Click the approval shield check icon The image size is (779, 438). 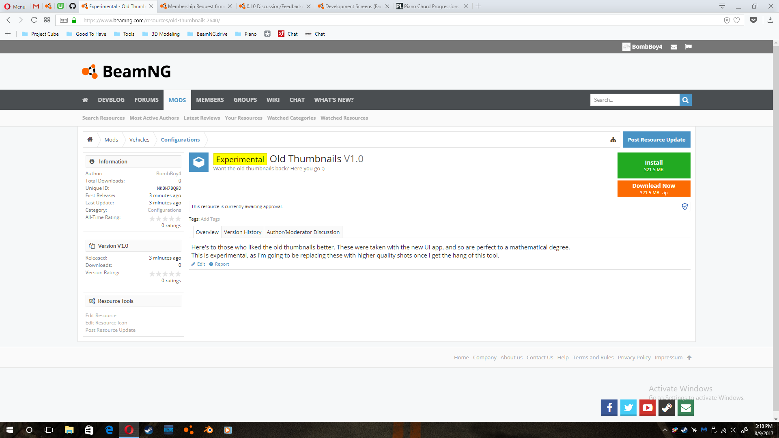(685, 206)
